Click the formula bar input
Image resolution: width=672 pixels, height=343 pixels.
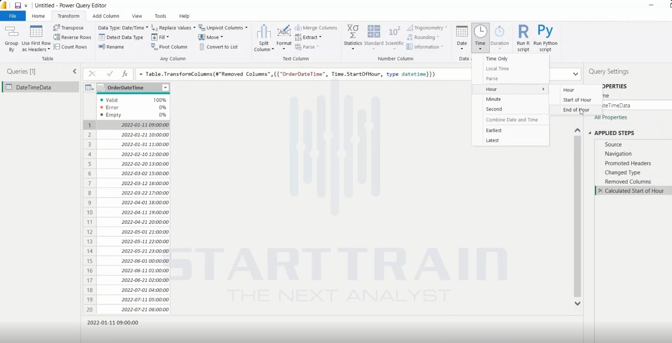[x=352, y=74]
